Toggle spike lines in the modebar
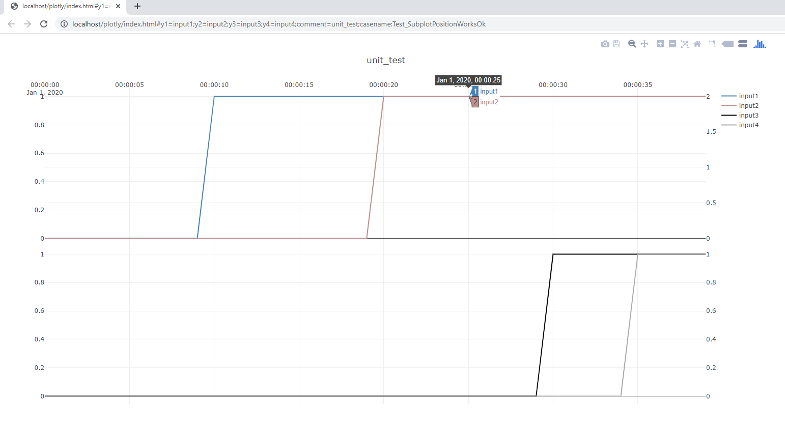Viewport: 785px width, 431px height. coord(712,44)
